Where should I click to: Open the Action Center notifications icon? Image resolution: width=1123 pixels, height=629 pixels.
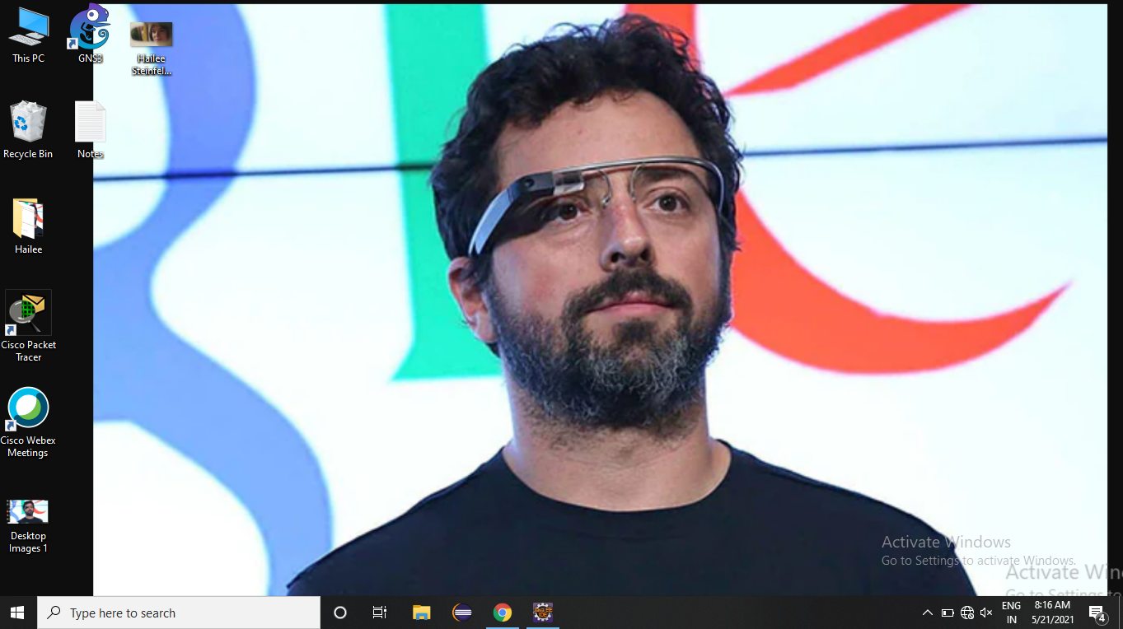click(x=1097, y=613)
